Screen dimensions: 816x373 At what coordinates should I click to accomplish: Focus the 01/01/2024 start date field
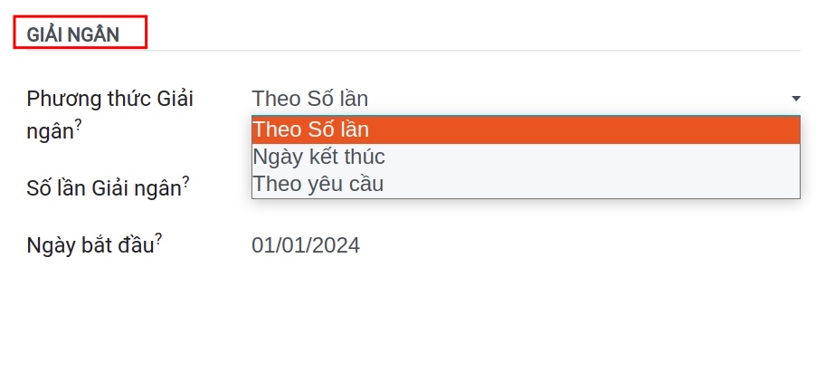[526, 244]
